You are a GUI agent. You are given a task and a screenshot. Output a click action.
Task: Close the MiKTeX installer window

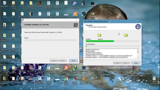(x=140, y=21)
